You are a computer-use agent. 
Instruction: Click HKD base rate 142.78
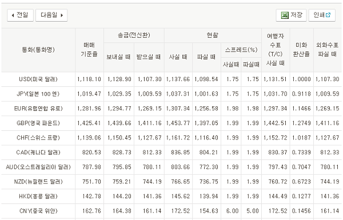(x=91, y=197)
